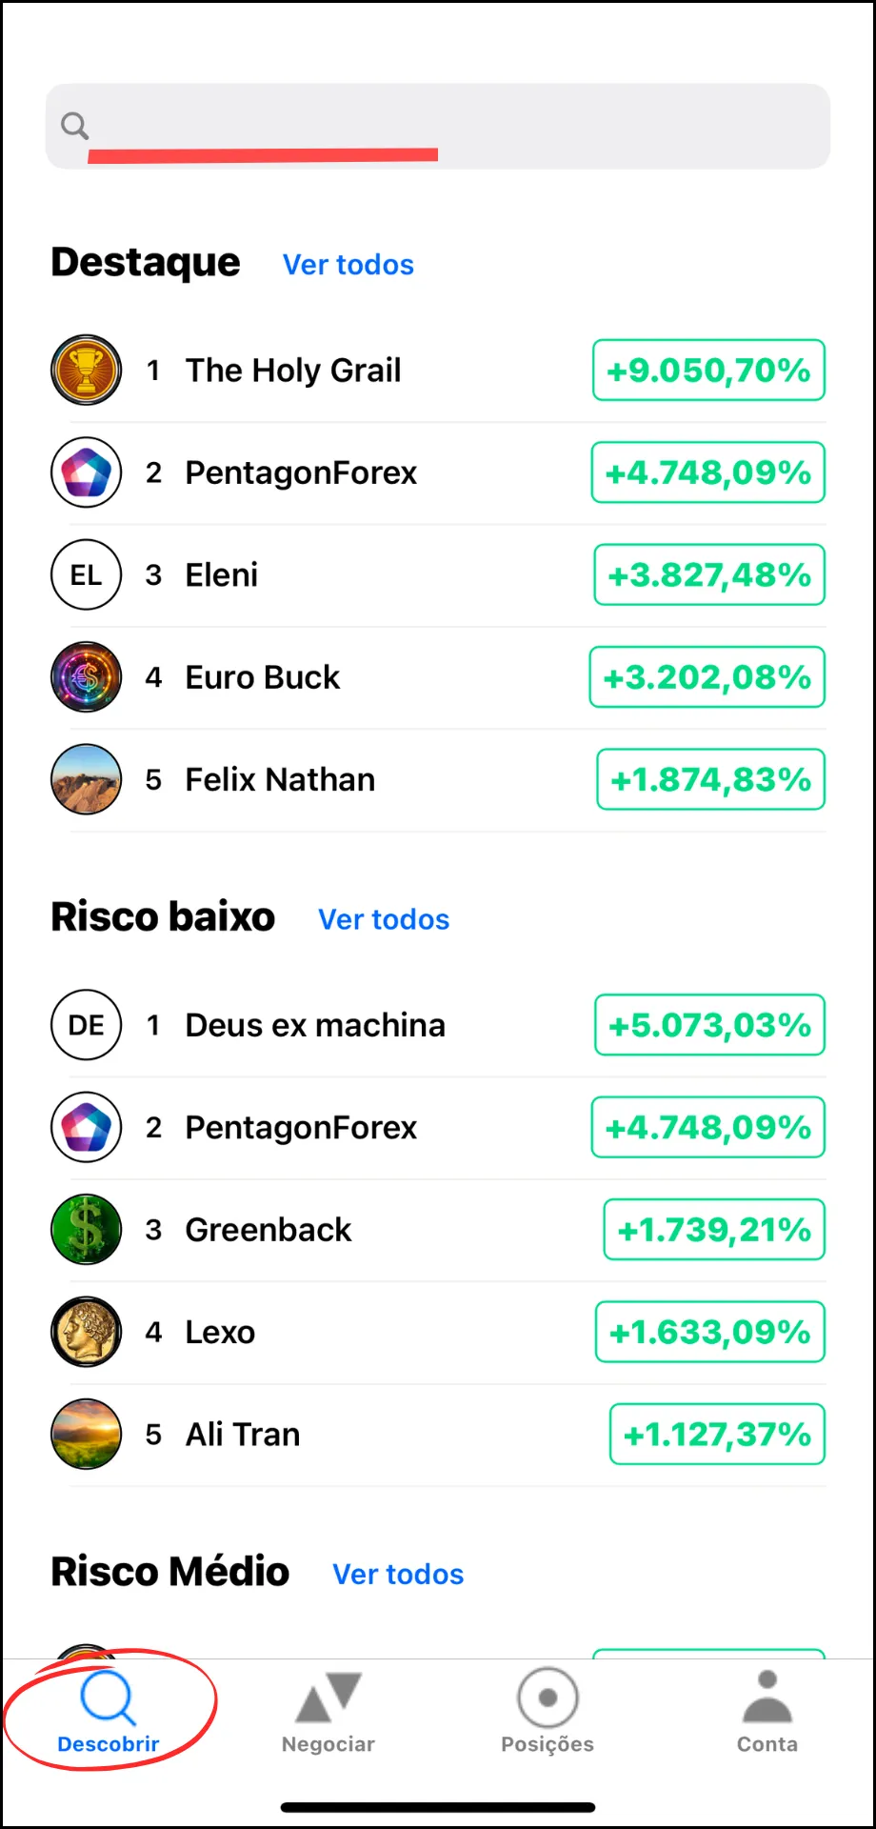Image resolution: width=876 pixels, height=1829 pixels.
Task: Tap the search magnifier icon
Action: click(x=74, y=126)
